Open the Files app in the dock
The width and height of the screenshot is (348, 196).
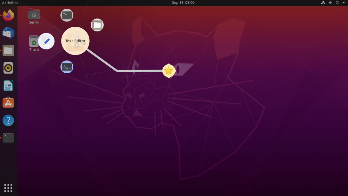click(8, 50)
